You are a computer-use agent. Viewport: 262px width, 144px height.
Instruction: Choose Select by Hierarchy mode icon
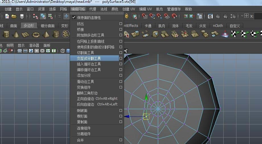[36, 16]
